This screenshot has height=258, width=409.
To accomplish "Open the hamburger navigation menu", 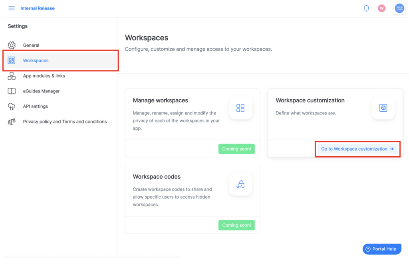I will [x=11, y=8].
